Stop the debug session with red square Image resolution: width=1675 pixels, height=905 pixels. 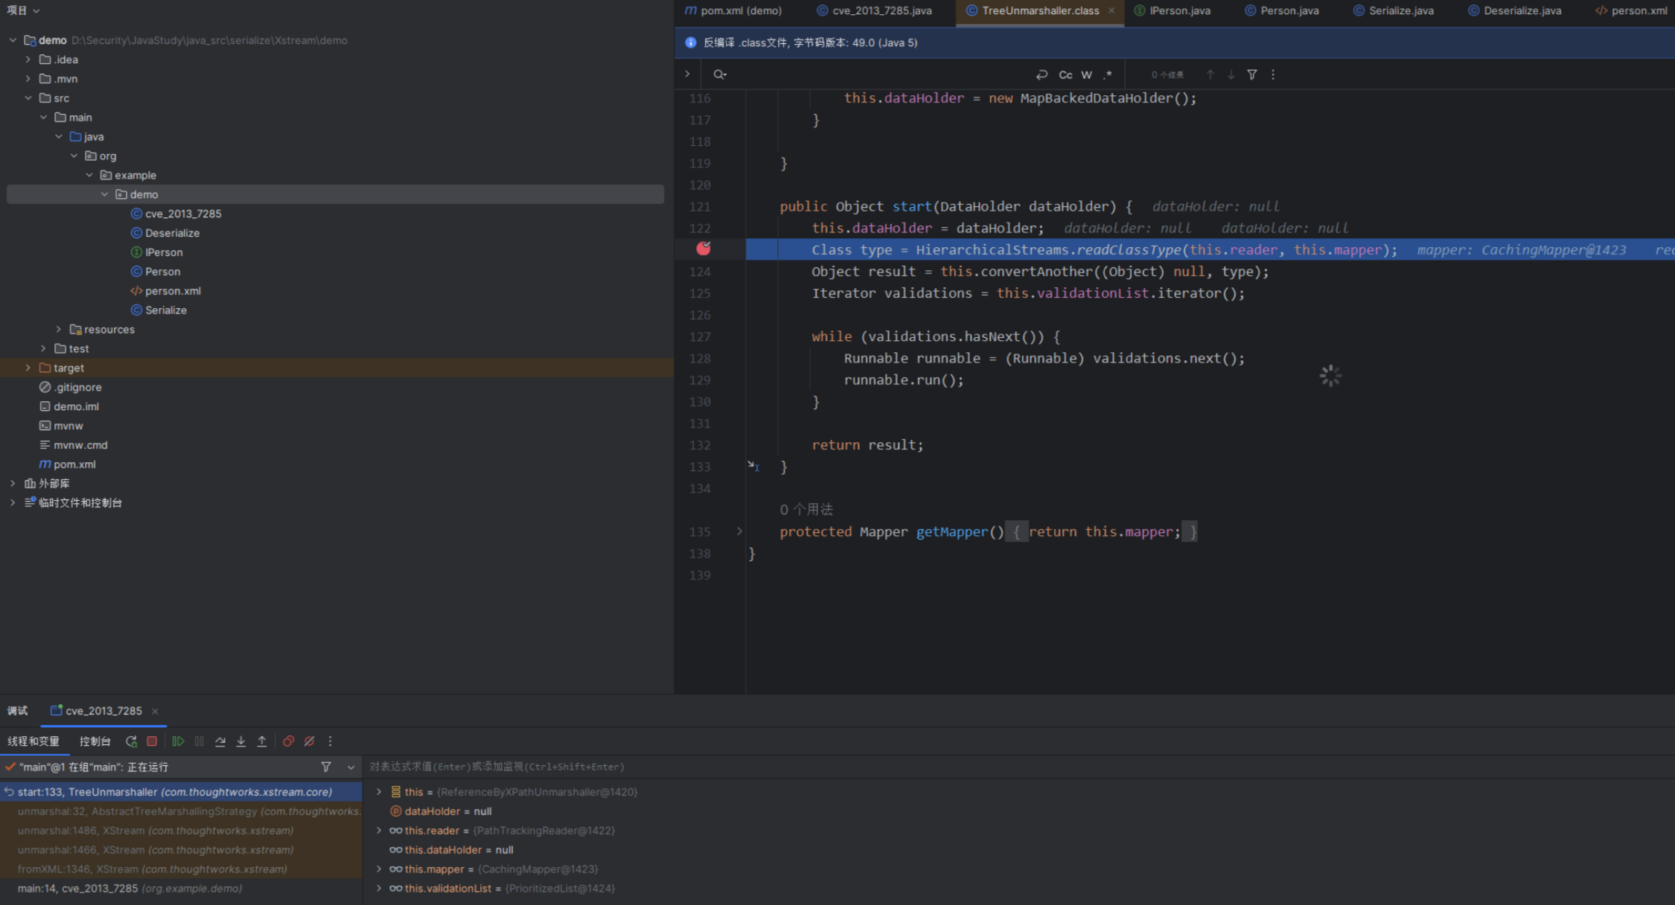pos(152,741)
